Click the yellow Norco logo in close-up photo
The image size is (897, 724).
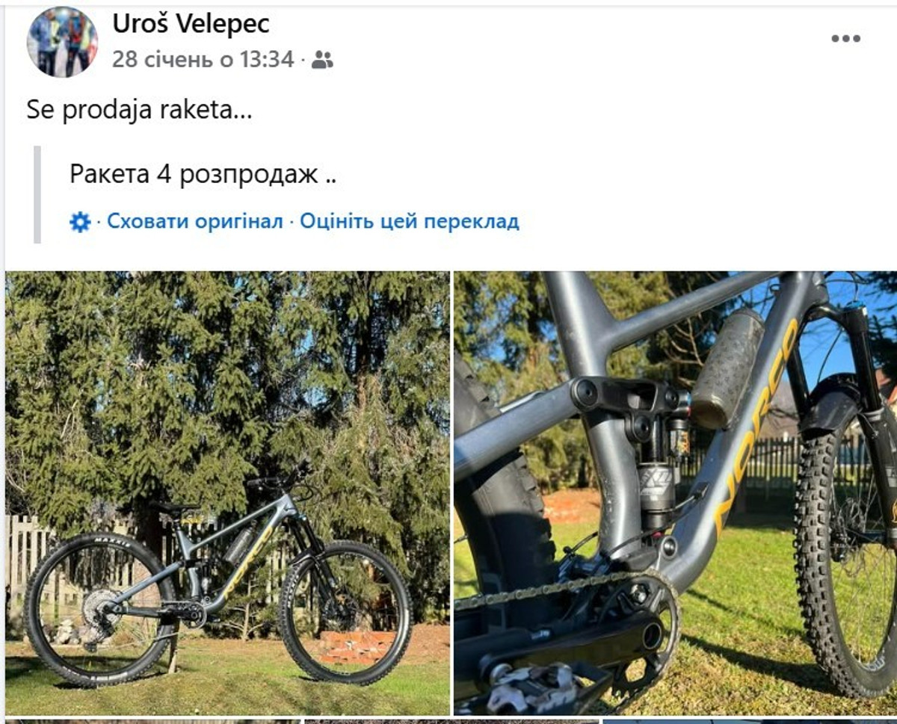click(x=756, y=426)
